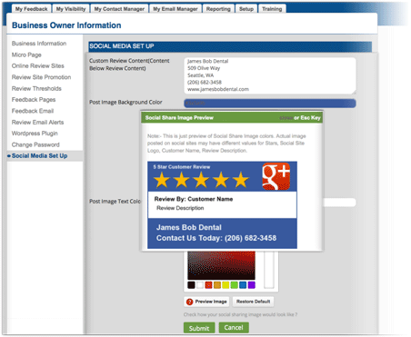Image resolution: width=411 pixels, height=337 pixels.
Task: Open My Contact Manager tab
Action: pos(119,9)
